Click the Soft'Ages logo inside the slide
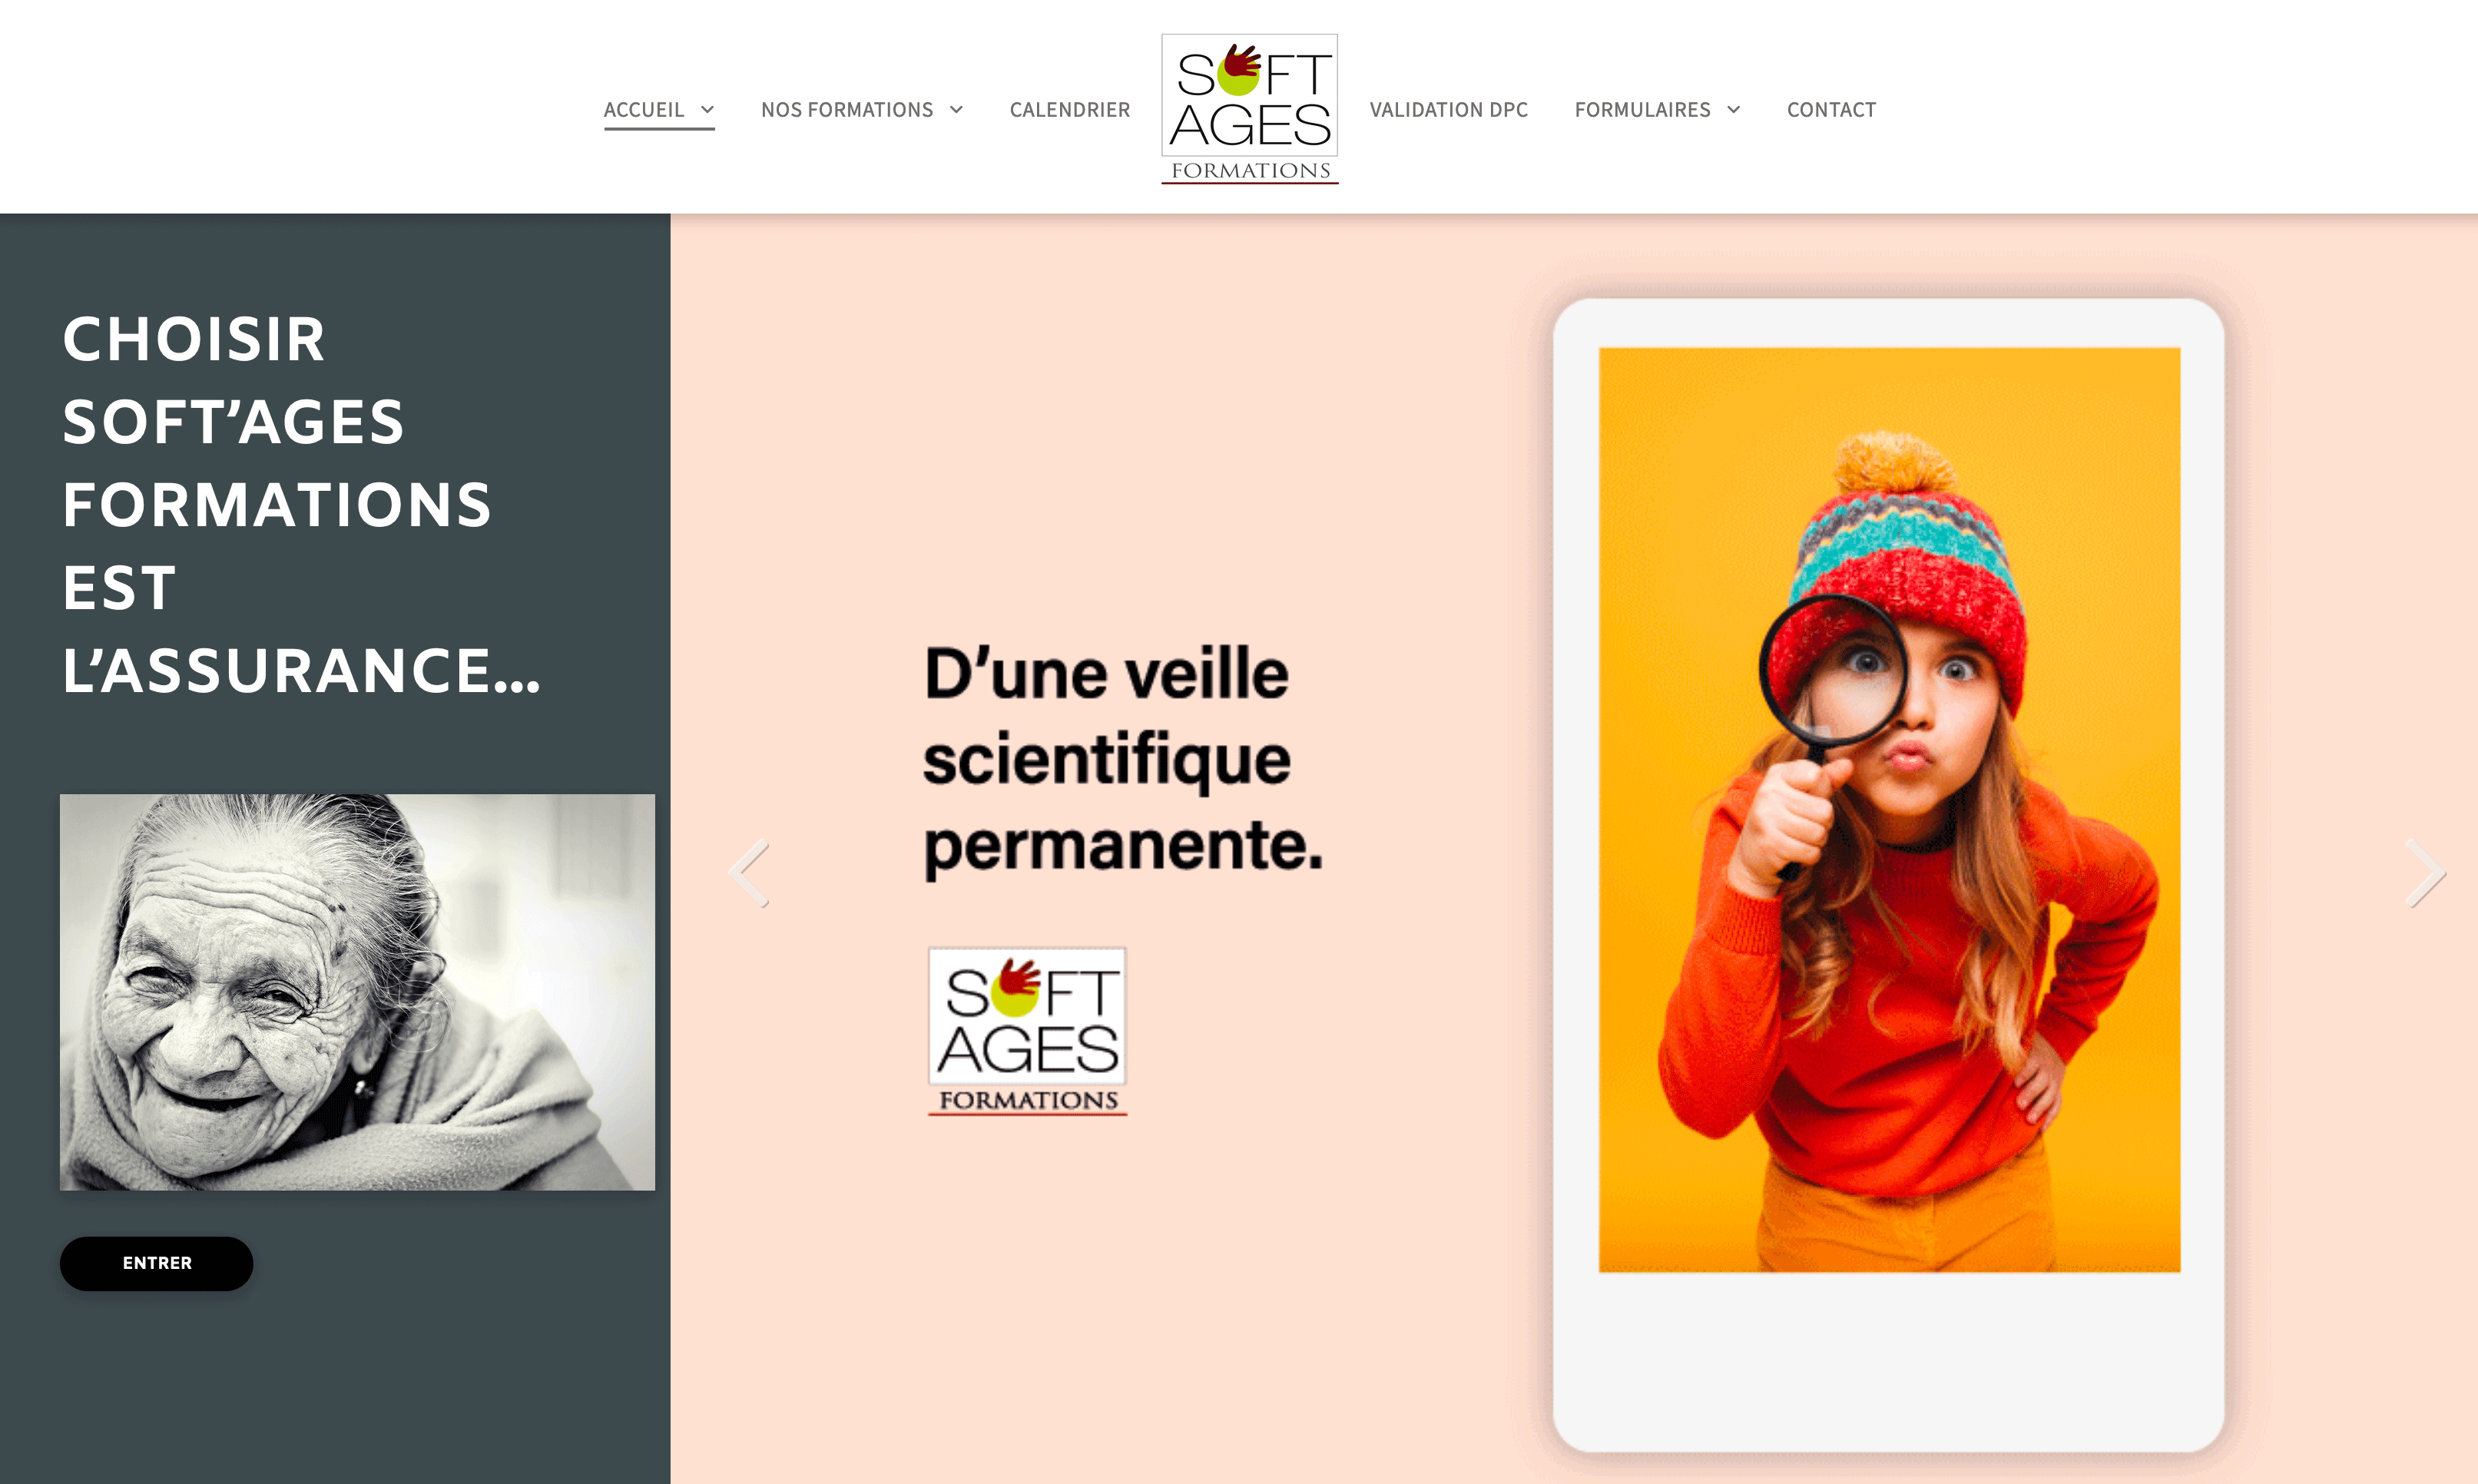This screenshot has height=1484, width=2478. click(x=1027, y=1031)
